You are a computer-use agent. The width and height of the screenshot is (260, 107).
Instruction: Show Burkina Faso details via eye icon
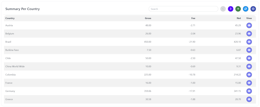[x=249, y=50]
